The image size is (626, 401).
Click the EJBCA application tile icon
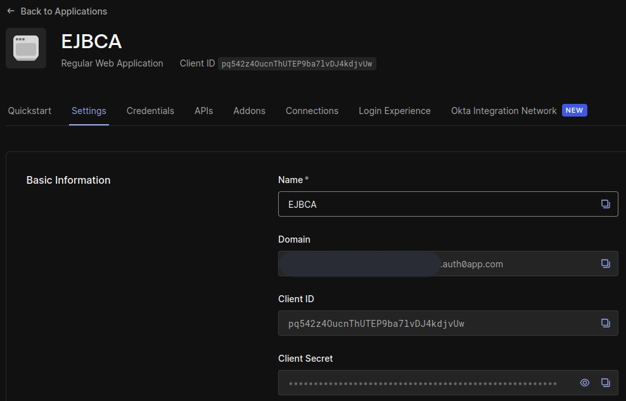(25, 48)
